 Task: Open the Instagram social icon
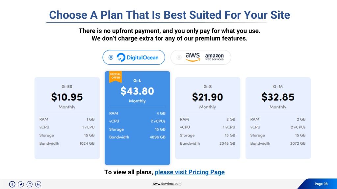point(29,184)
